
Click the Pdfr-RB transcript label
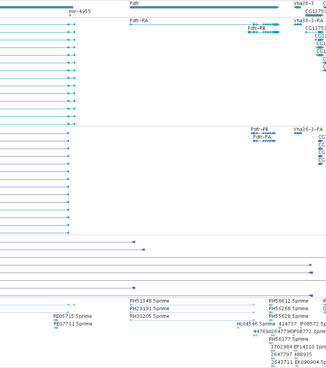pos(257,28)
